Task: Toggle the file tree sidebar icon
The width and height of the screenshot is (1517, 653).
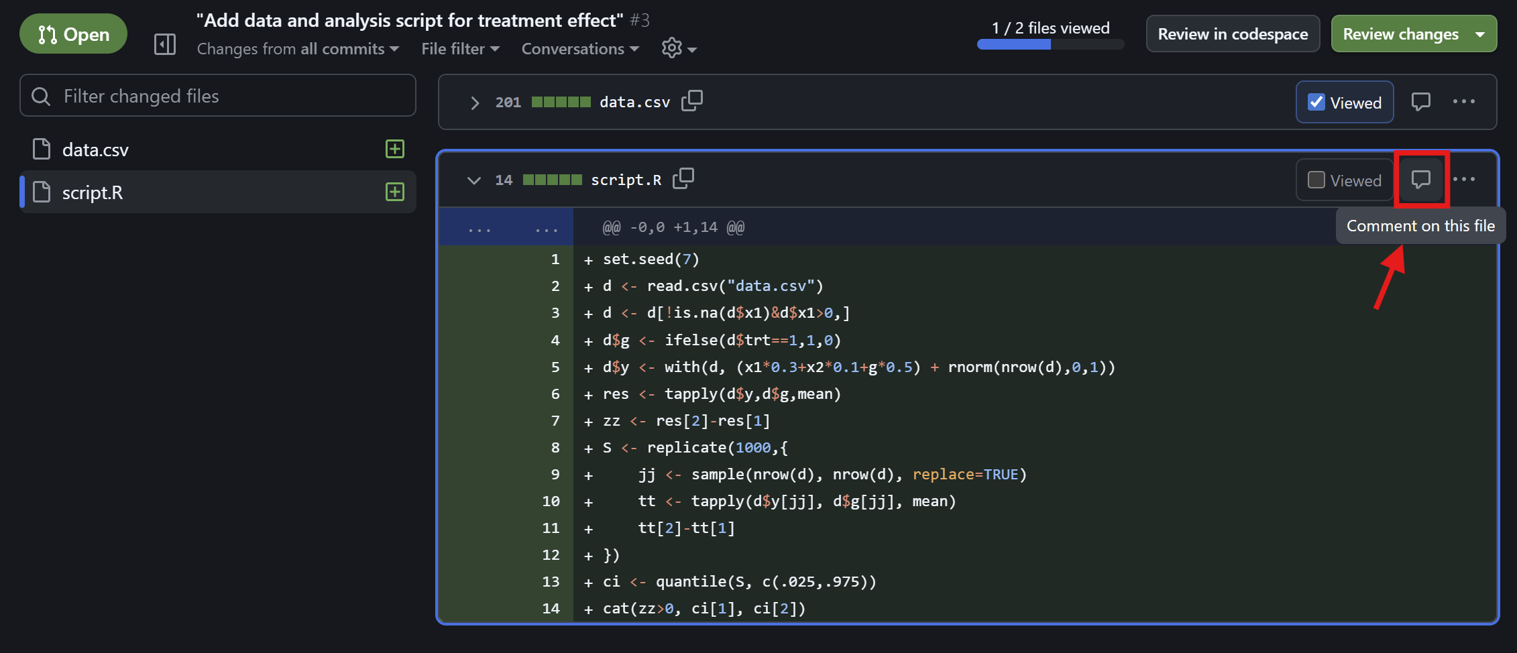Action: pos(164,45)
